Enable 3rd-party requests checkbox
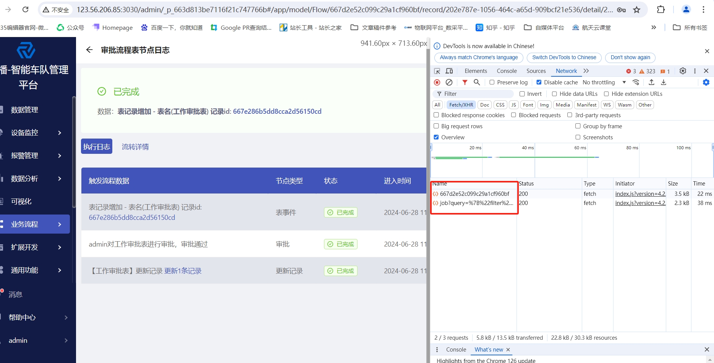This screenshot has height=363, width=714. [570, 115]
